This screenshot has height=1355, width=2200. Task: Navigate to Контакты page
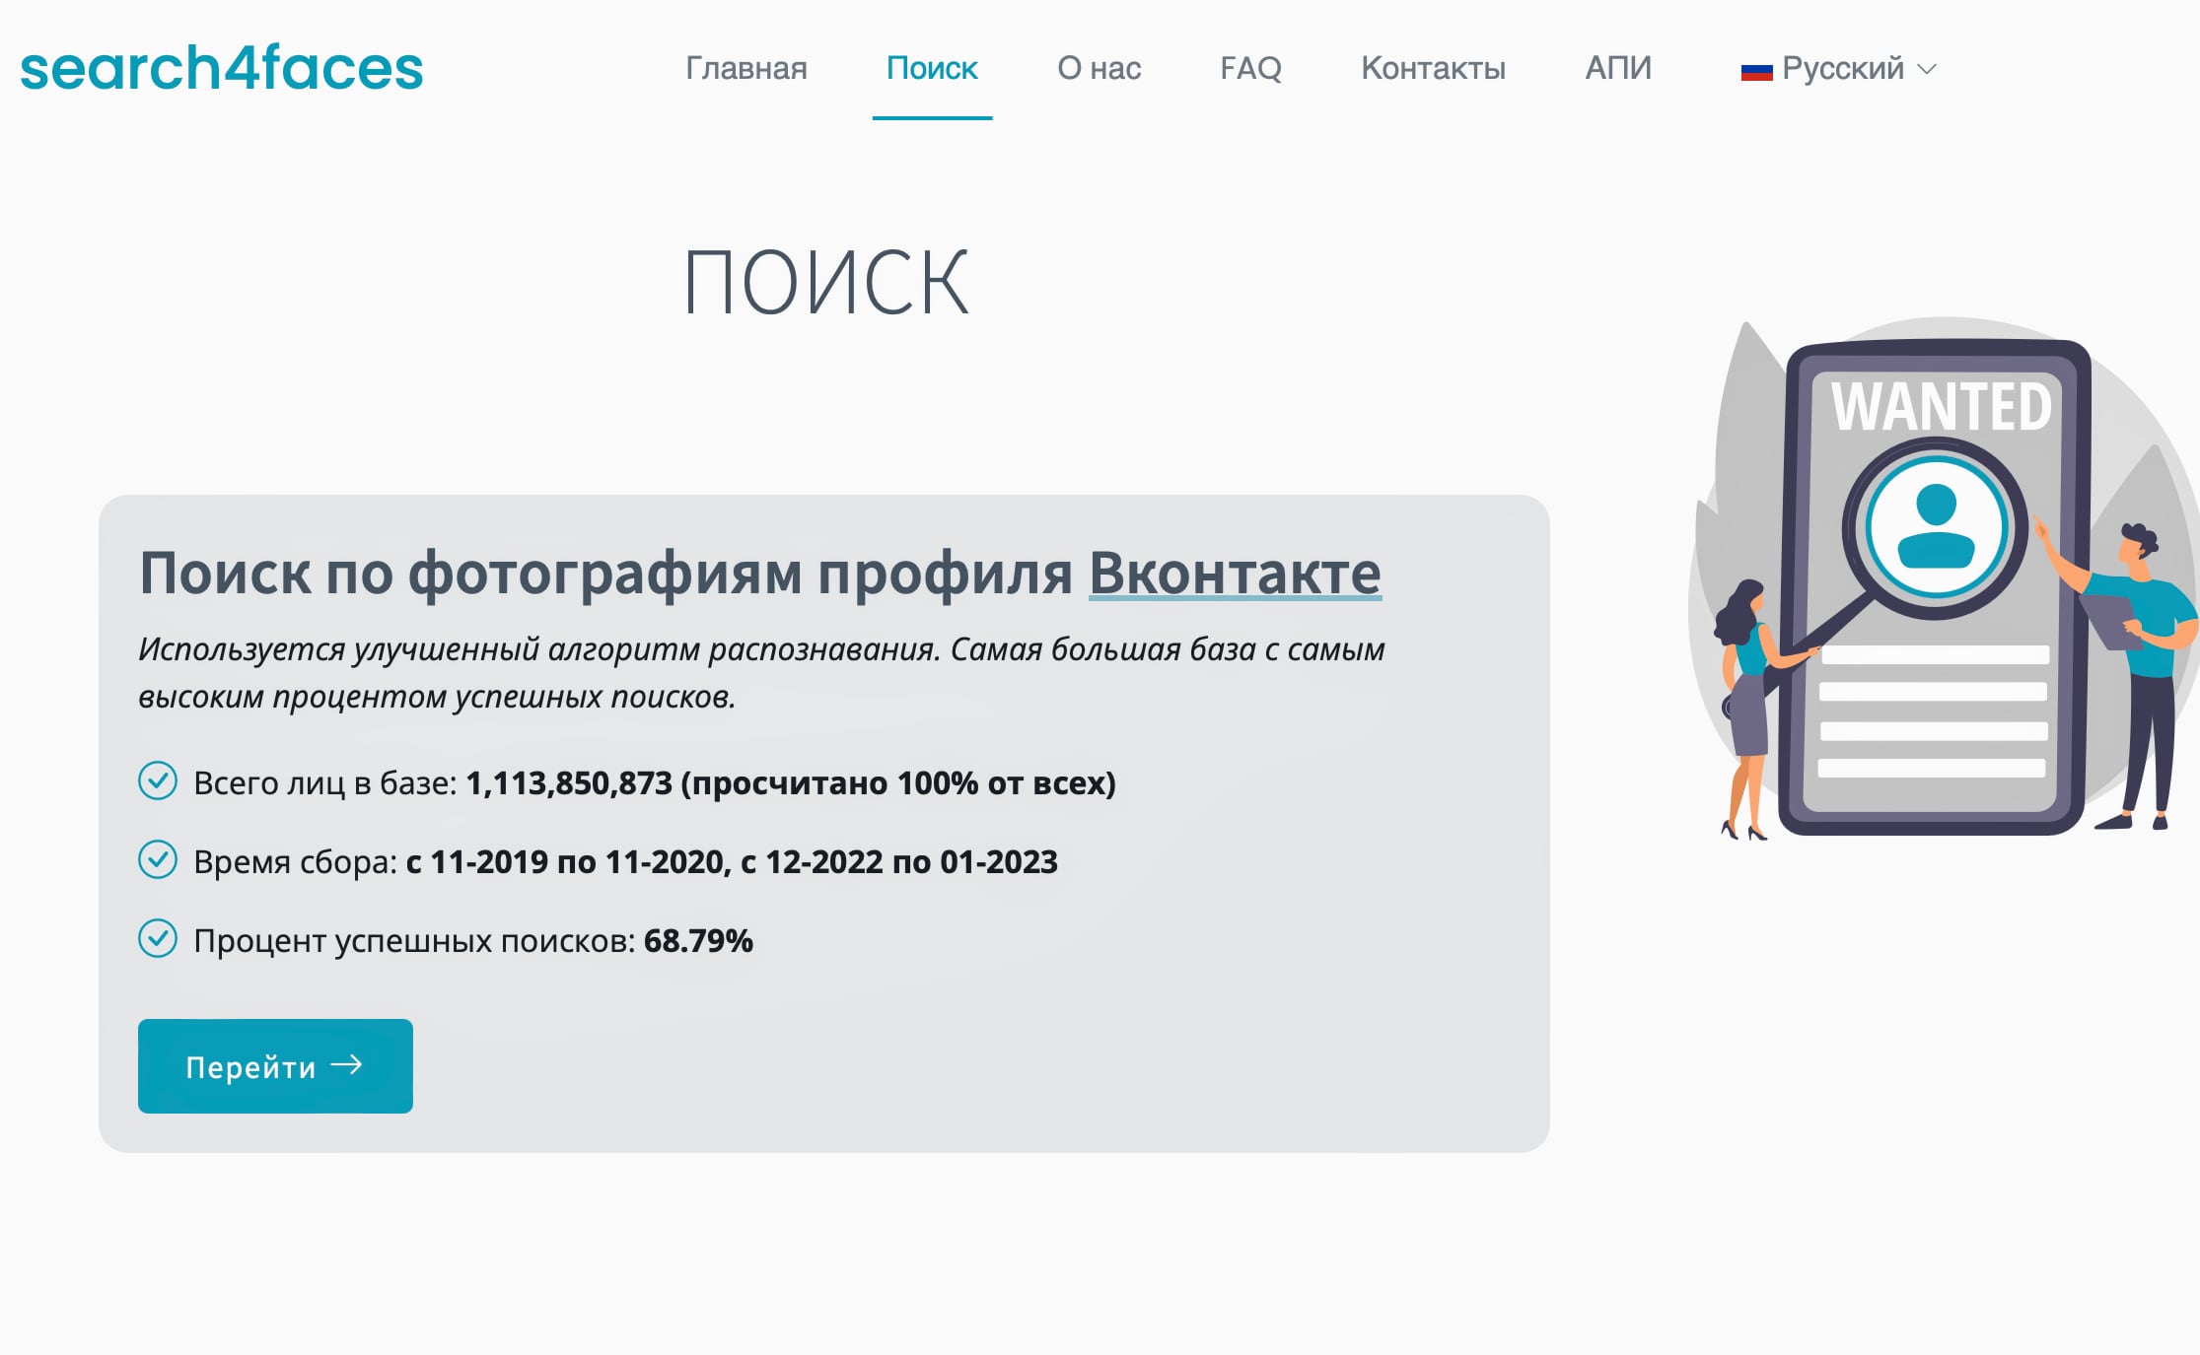[1433, 68]
